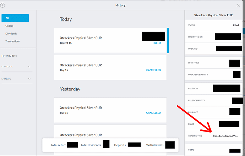Click the Yesterday section heading

point(70,89)
